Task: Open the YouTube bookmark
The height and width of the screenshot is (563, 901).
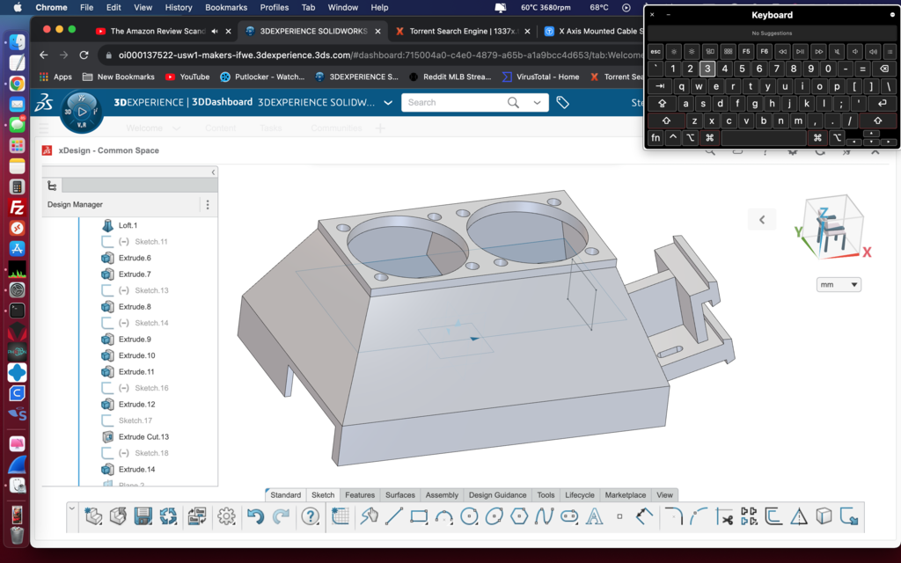Action: coord(187,77)
